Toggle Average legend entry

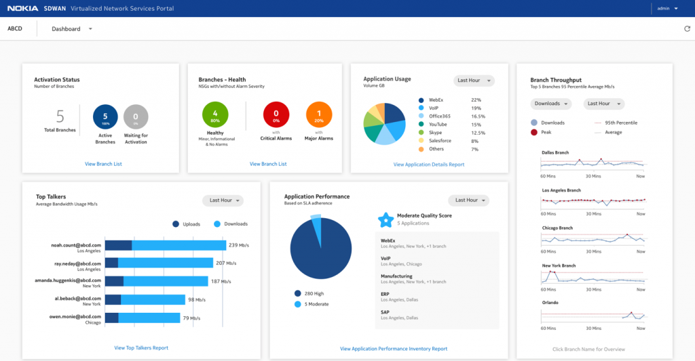pos(608,132)
